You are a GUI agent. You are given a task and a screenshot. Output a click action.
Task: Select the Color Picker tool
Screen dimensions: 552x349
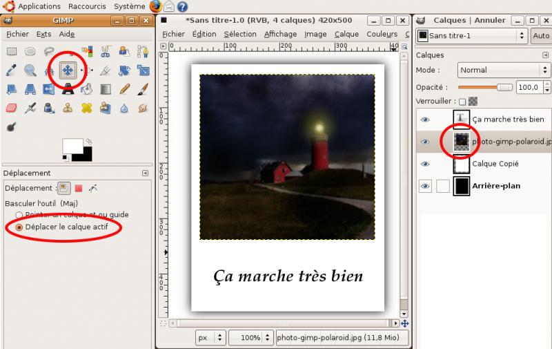click(12, 70)
